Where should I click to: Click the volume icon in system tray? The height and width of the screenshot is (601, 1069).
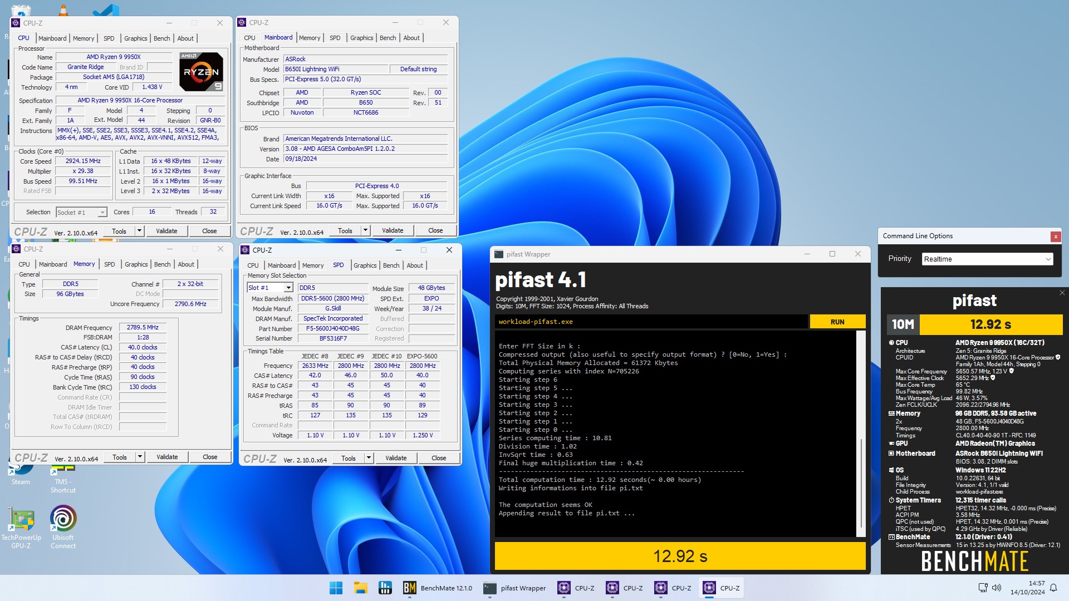coord(997,588)
